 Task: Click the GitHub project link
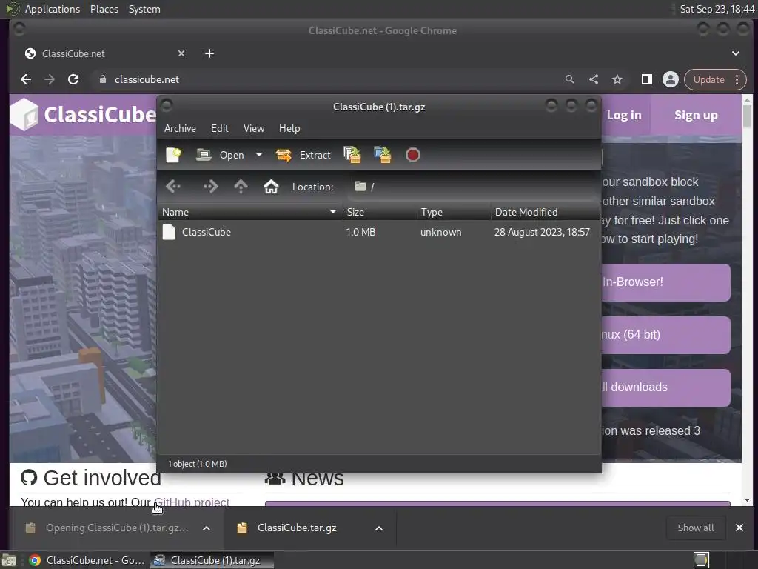192,502
